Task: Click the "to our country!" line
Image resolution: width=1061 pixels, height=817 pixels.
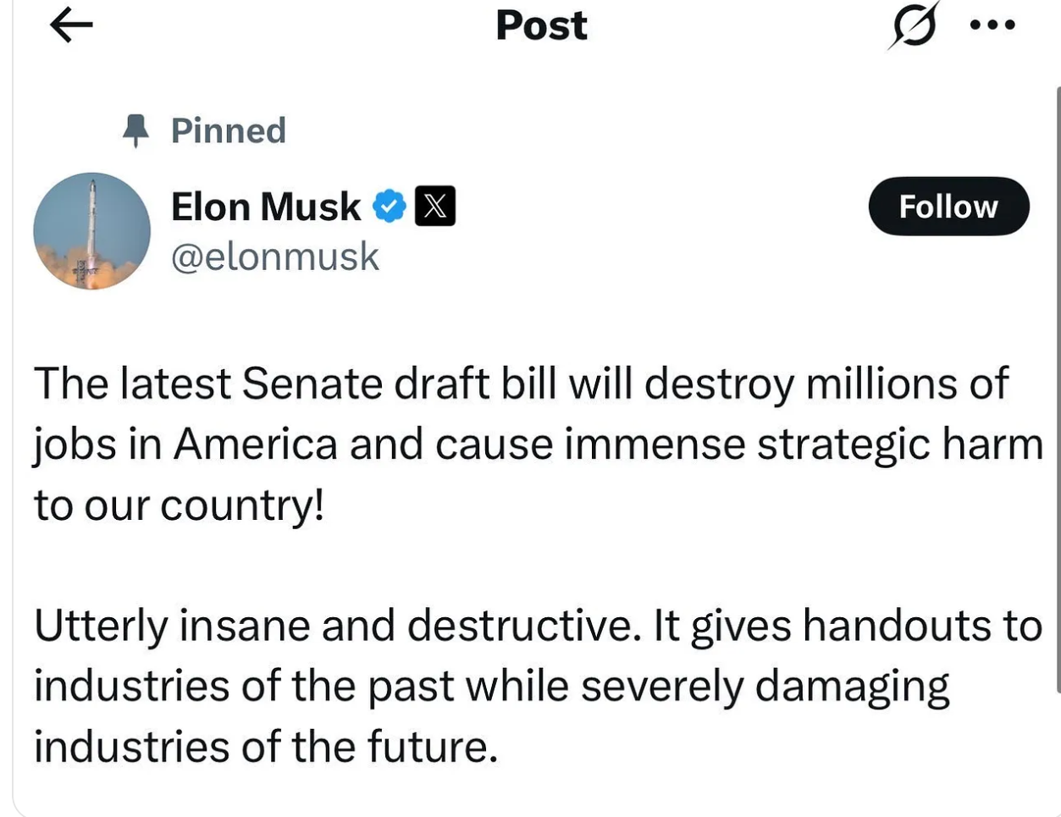Action: coord(180,505)
